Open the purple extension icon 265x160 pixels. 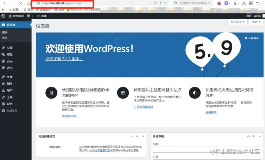pyautogui.click(x=226, y=3)
